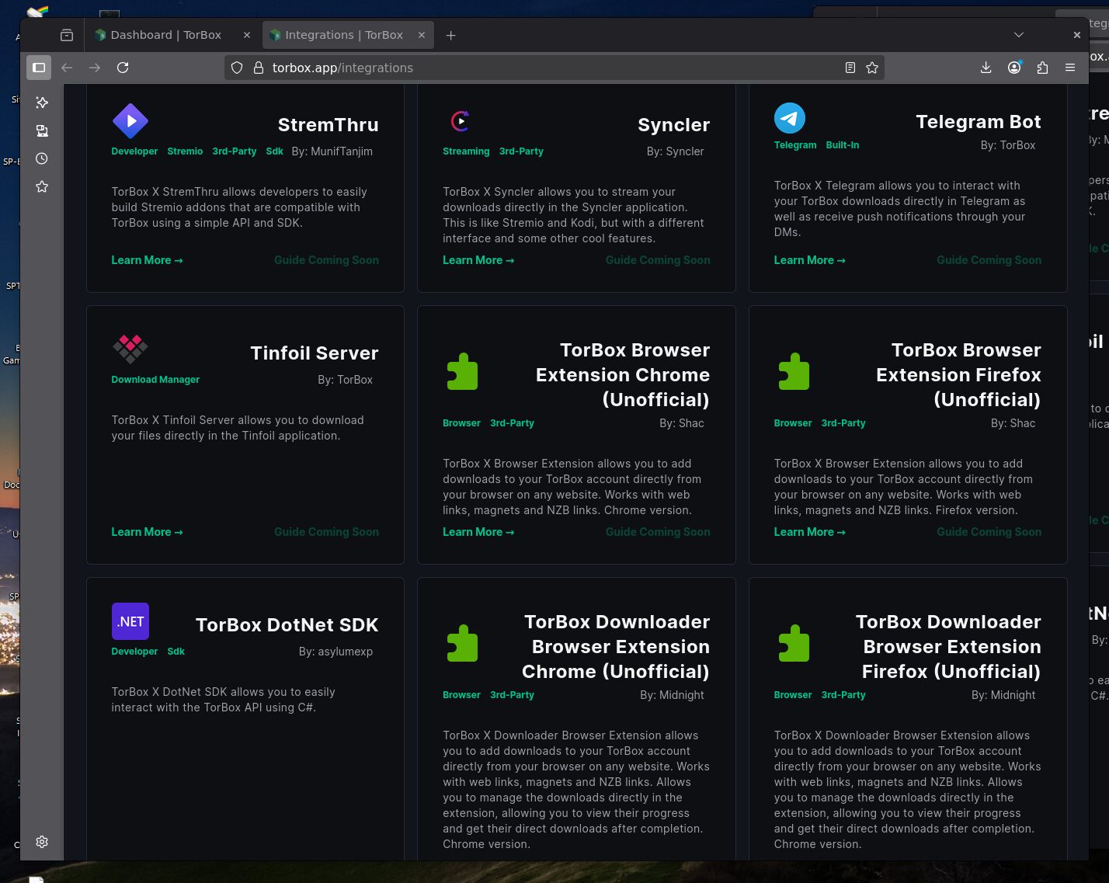Click 'By: Shac' on Chrome extension card

pos(682,423)
